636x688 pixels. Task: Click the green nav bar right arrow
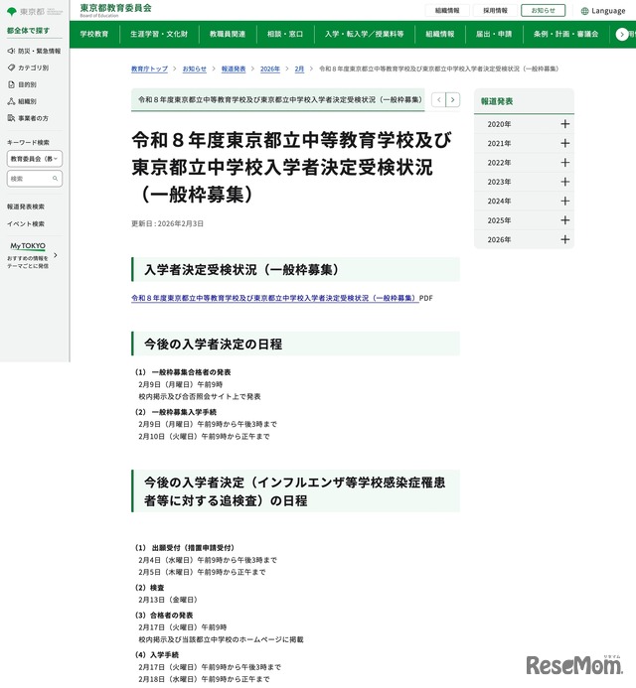[x=621, y=34]
